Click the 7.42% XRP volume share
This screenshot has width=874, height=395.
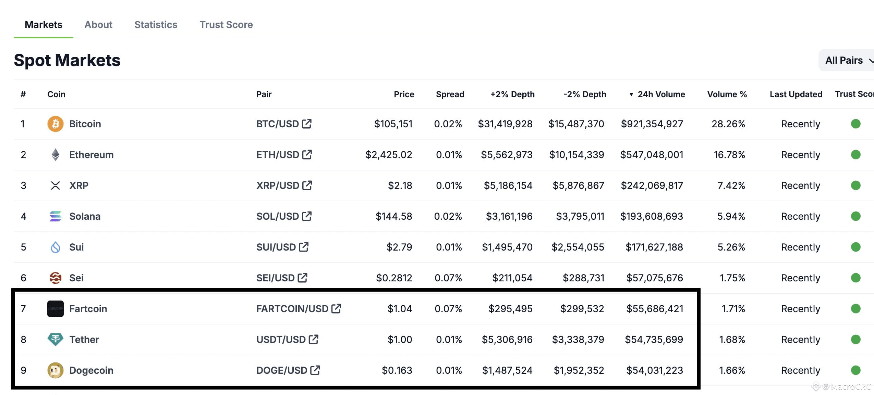731,186
